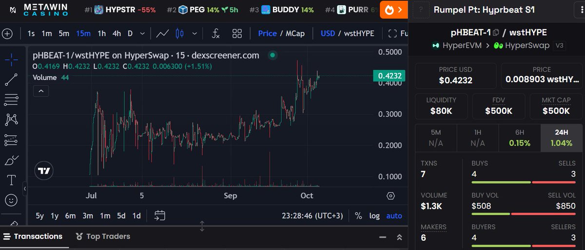Set chart range to 1y
The width and height of the screenshot is (585, 250).
click(x=55, y=215)
